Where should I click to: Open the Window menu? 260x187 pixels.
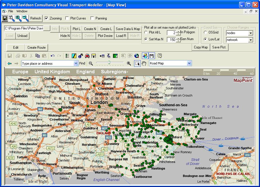tap(22, 11)
